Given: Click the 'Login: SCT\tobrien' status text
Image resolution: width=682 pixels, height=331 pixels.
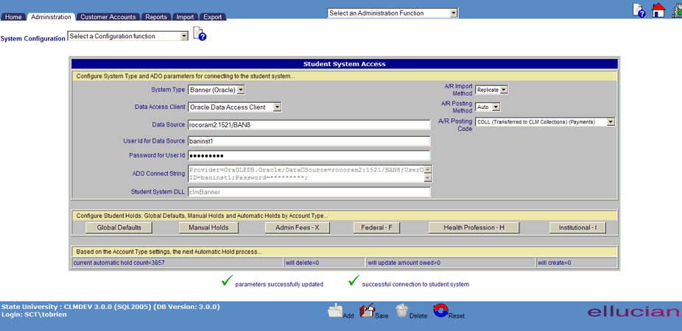Looking at the screenshot, I should (x=34, y=315).
